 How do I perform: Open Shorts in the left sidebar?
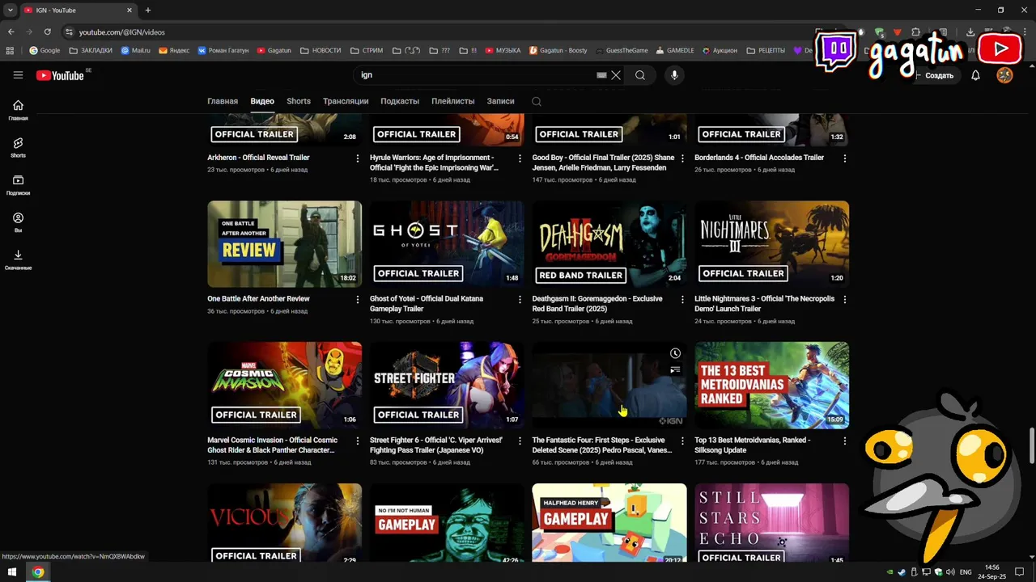coord(18,147)
